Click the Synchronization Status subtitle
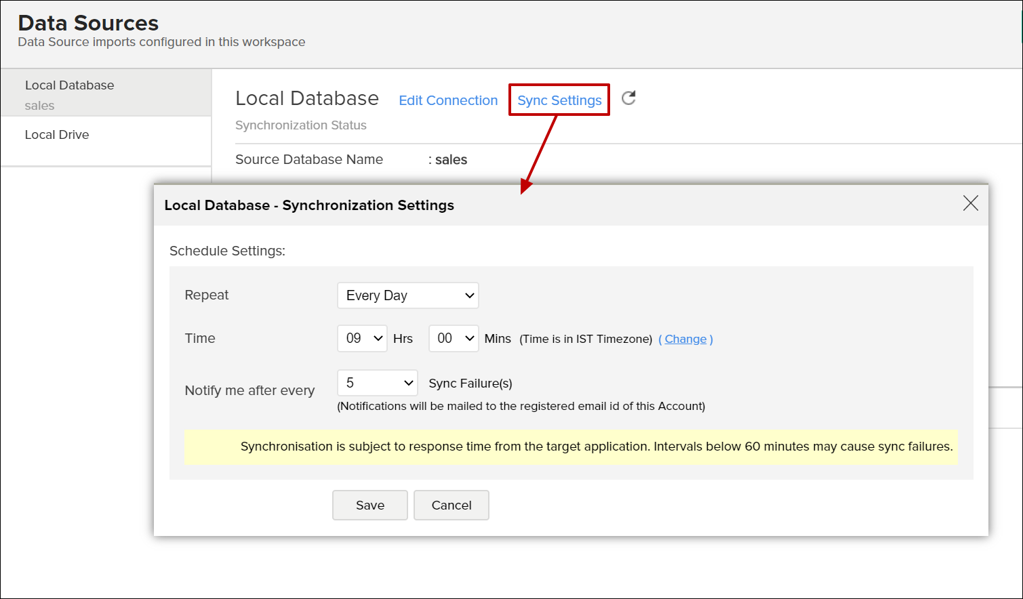Image resolution: width=1023 pixels, height=599 pixels. (x=301, y=125)
